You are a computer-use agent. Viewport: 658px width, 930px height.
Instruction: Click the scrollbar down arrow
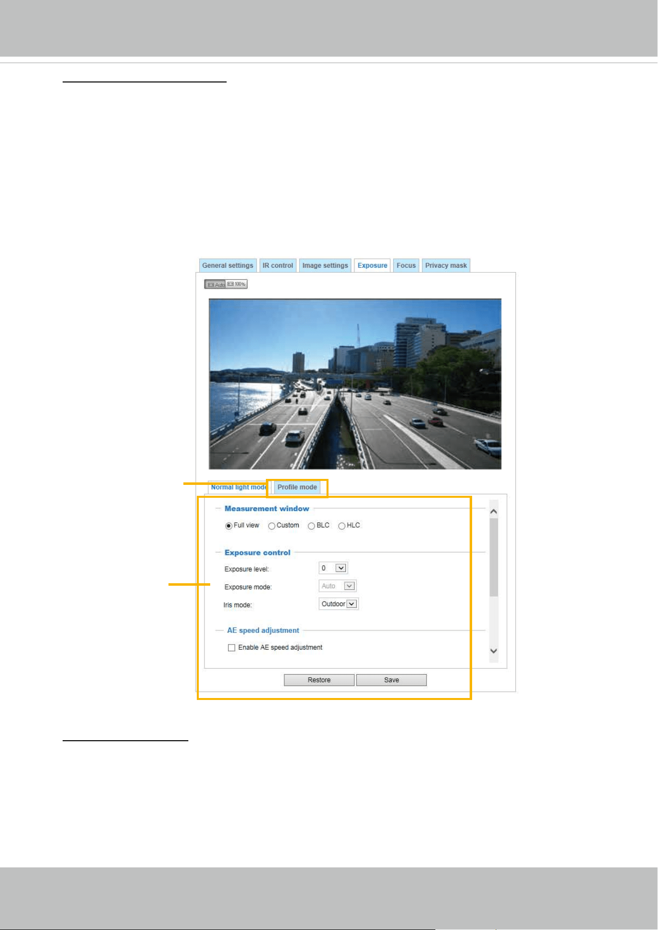pos(493,651)
